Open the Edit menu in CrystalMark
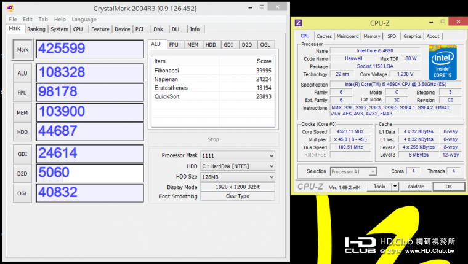The image size is (468, 264). (28, 20)
